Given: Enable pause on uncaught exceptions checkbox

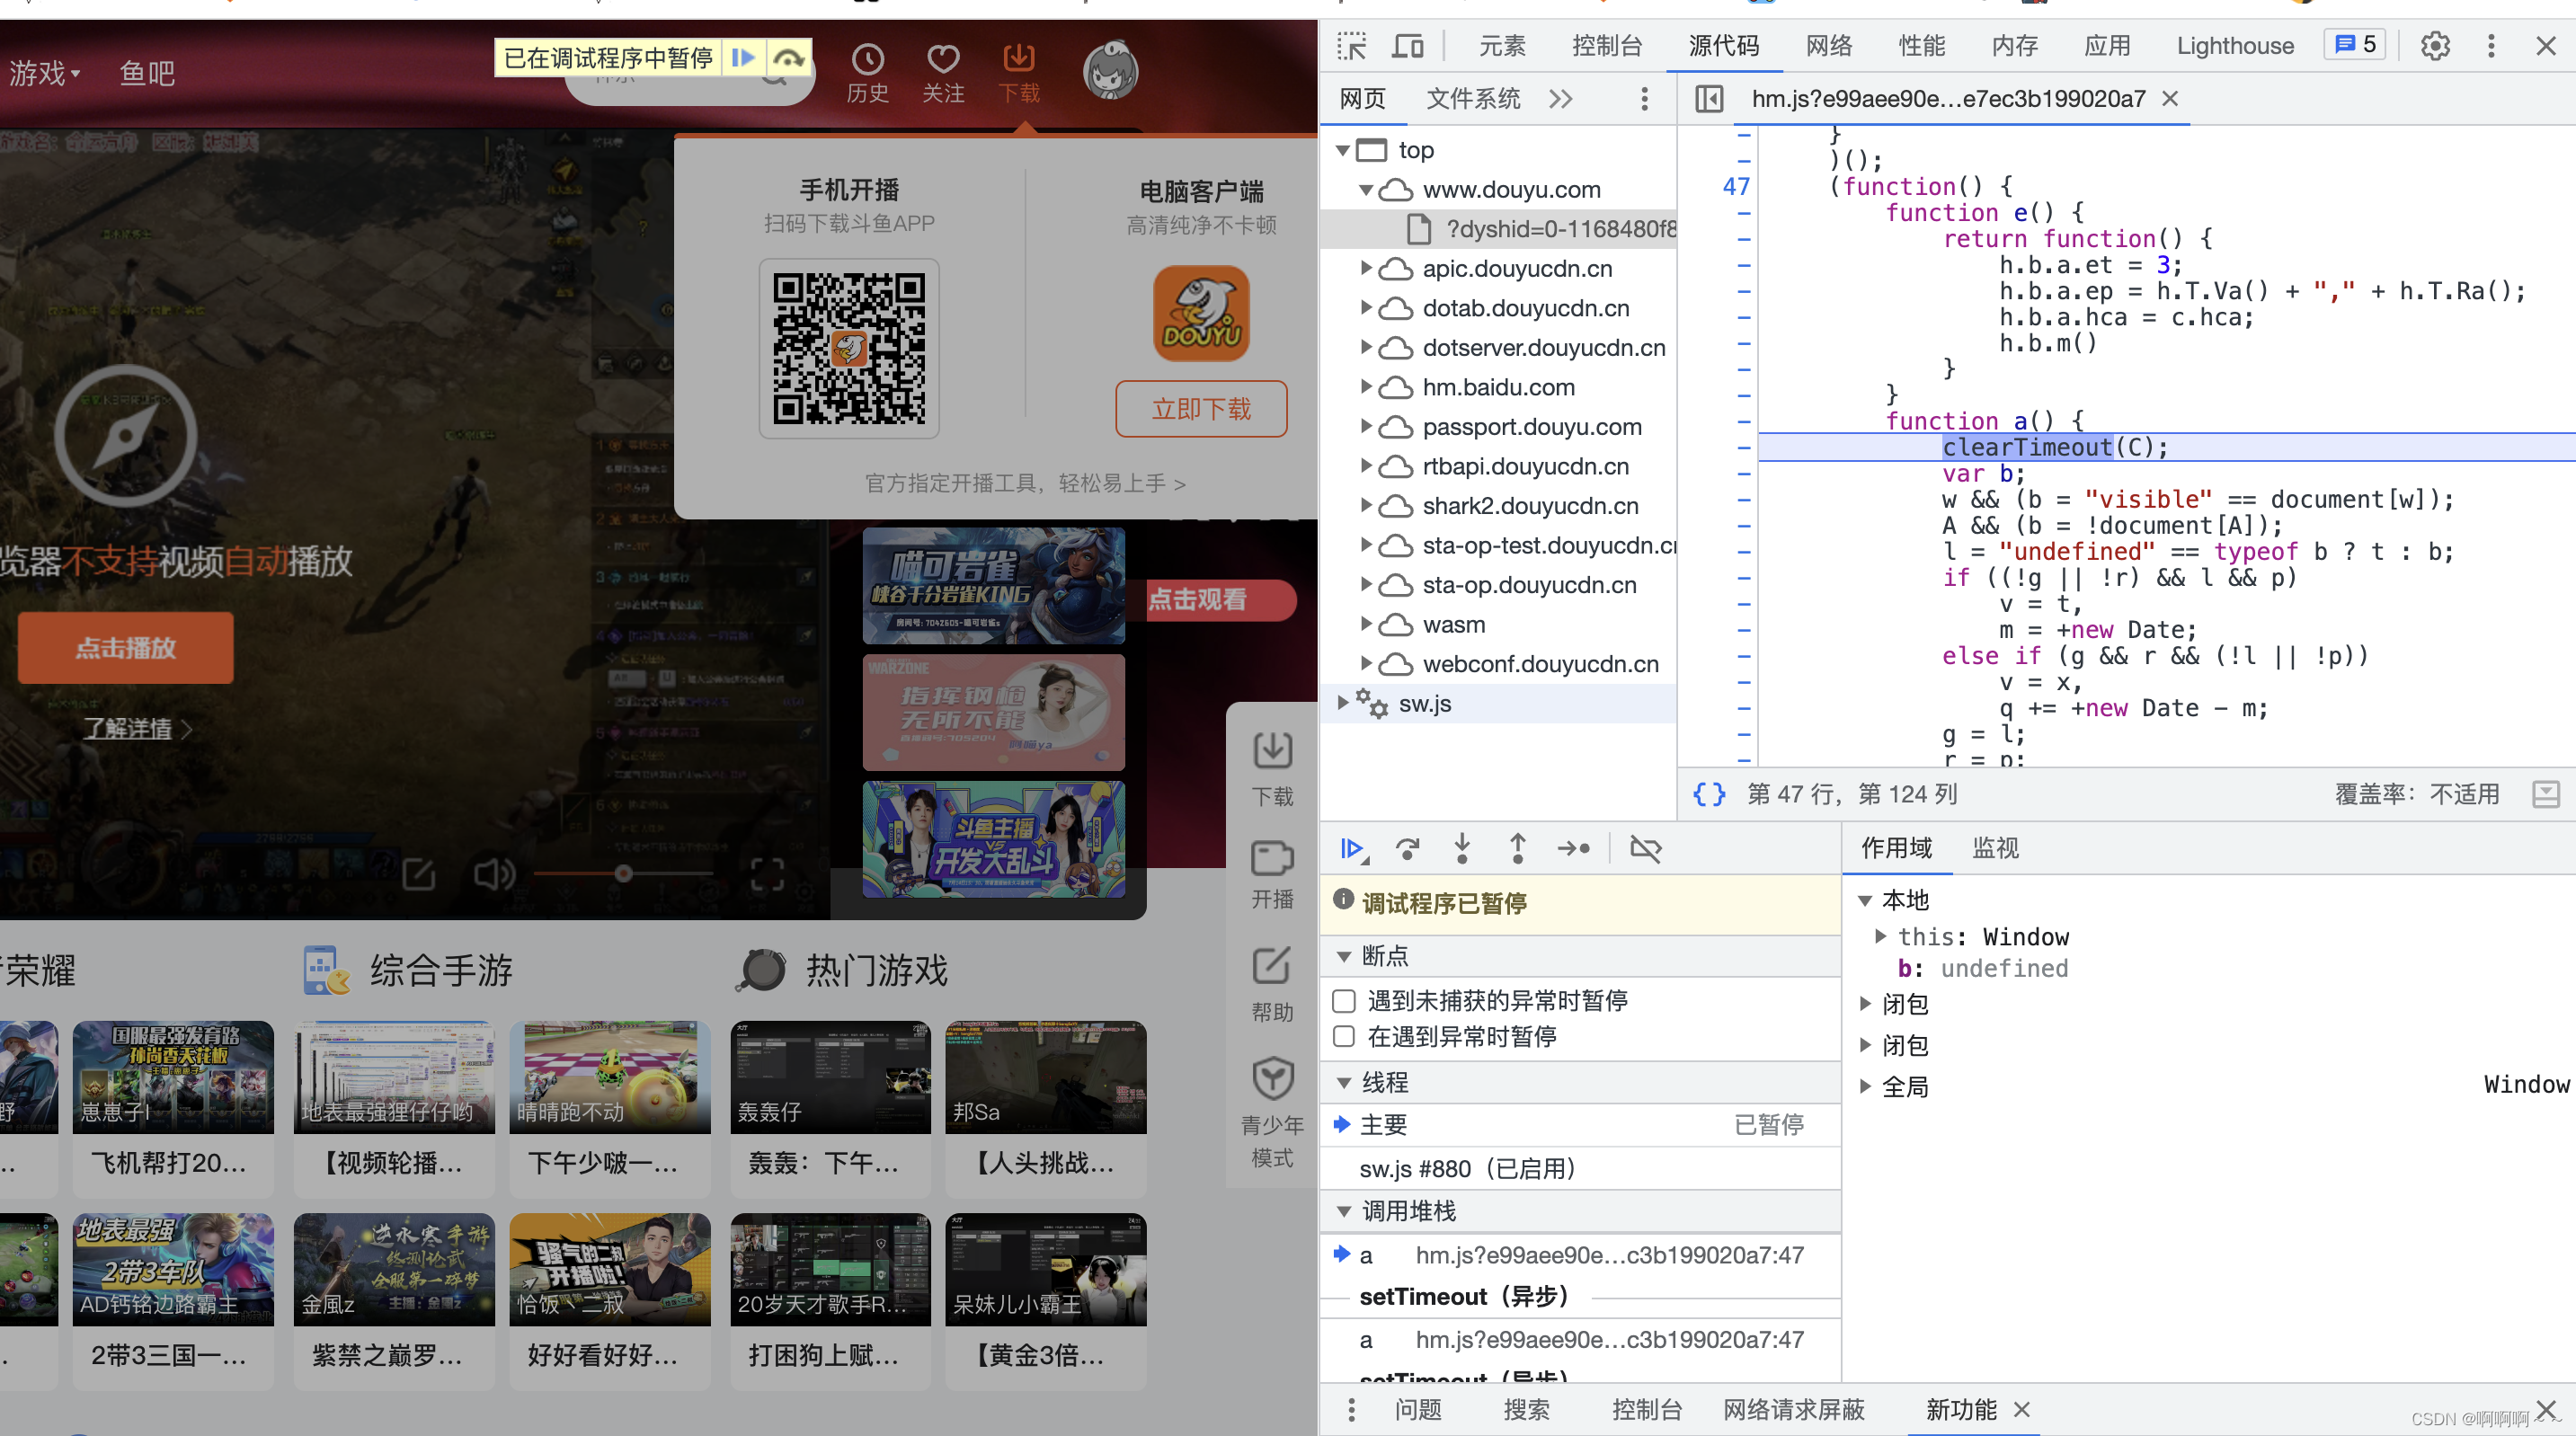Looking at the screenshot, I should [x=1344, y=1001].
